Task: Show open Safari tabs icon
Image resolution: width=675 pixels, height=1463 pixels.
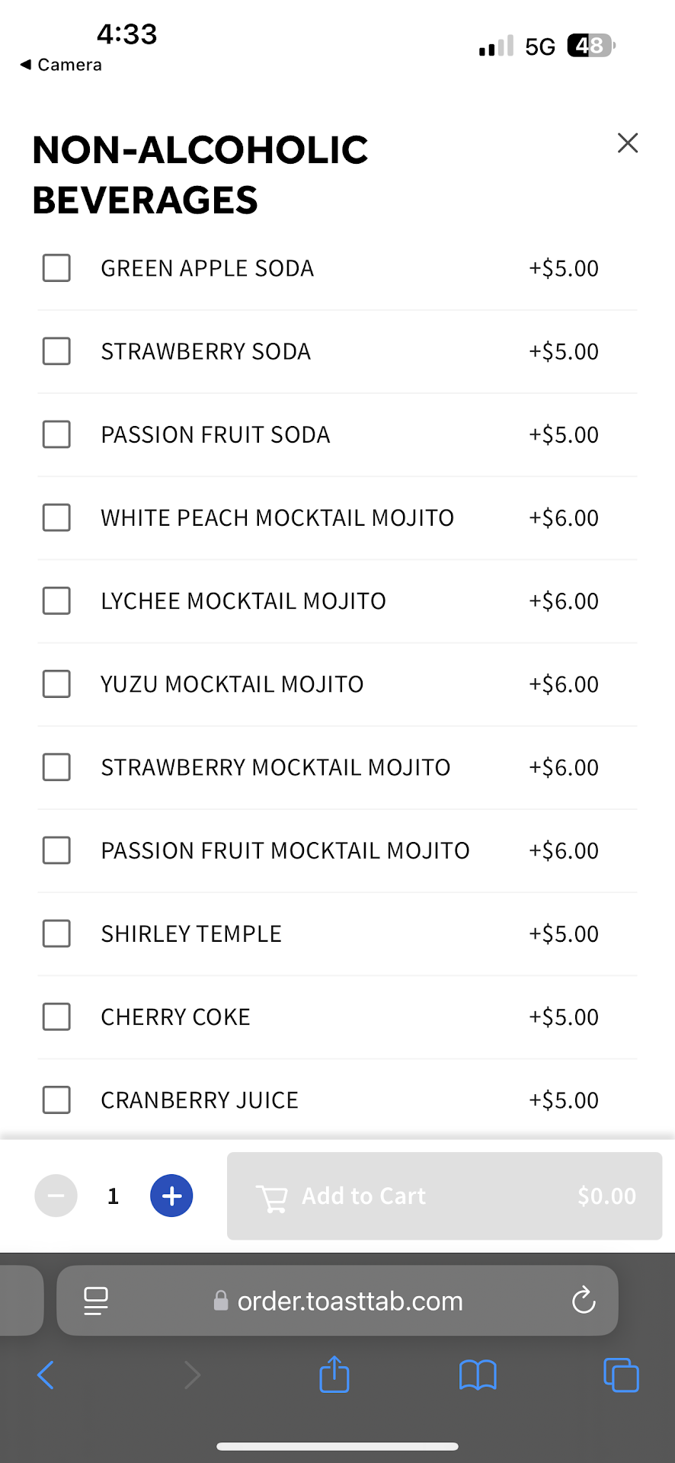Action: click(621, 1375)
